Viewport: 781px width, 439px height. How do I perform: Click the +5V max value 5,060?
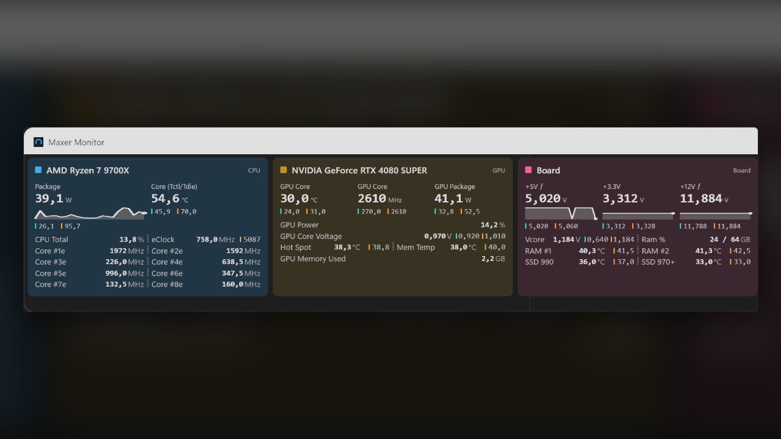(x=566, y=226)
